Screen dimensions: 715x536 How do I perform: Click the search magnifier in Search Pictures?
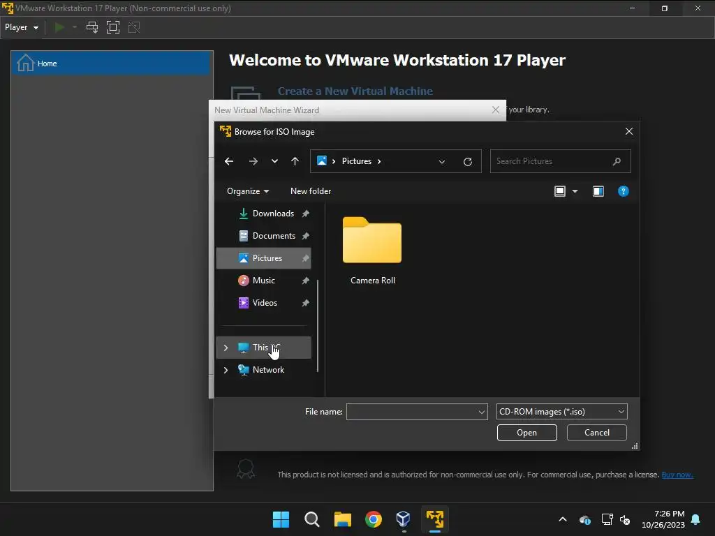click(617, 161)
